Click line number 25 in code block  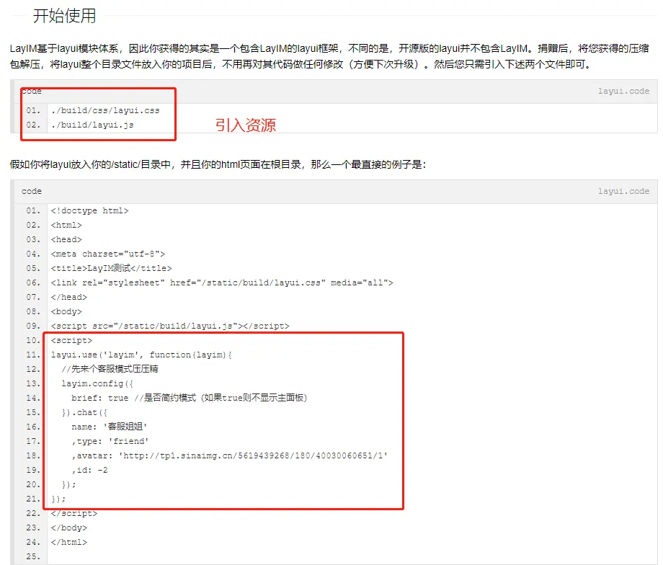(x=33, y=556)
